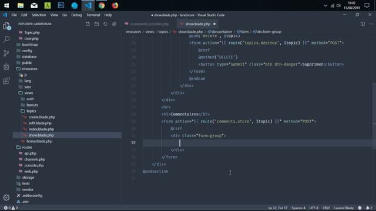Screen dimensions: 376x211
Task: Open edit.blade.php file
Action: 40,123
